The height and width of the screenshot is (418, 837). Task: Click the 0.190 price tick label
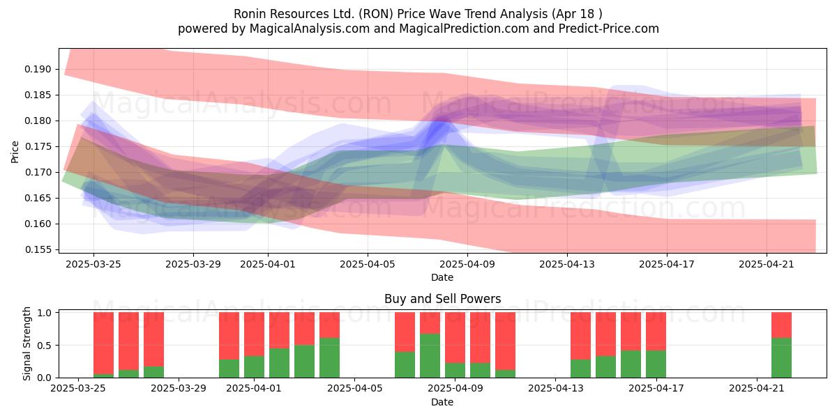tap(39, 69)
